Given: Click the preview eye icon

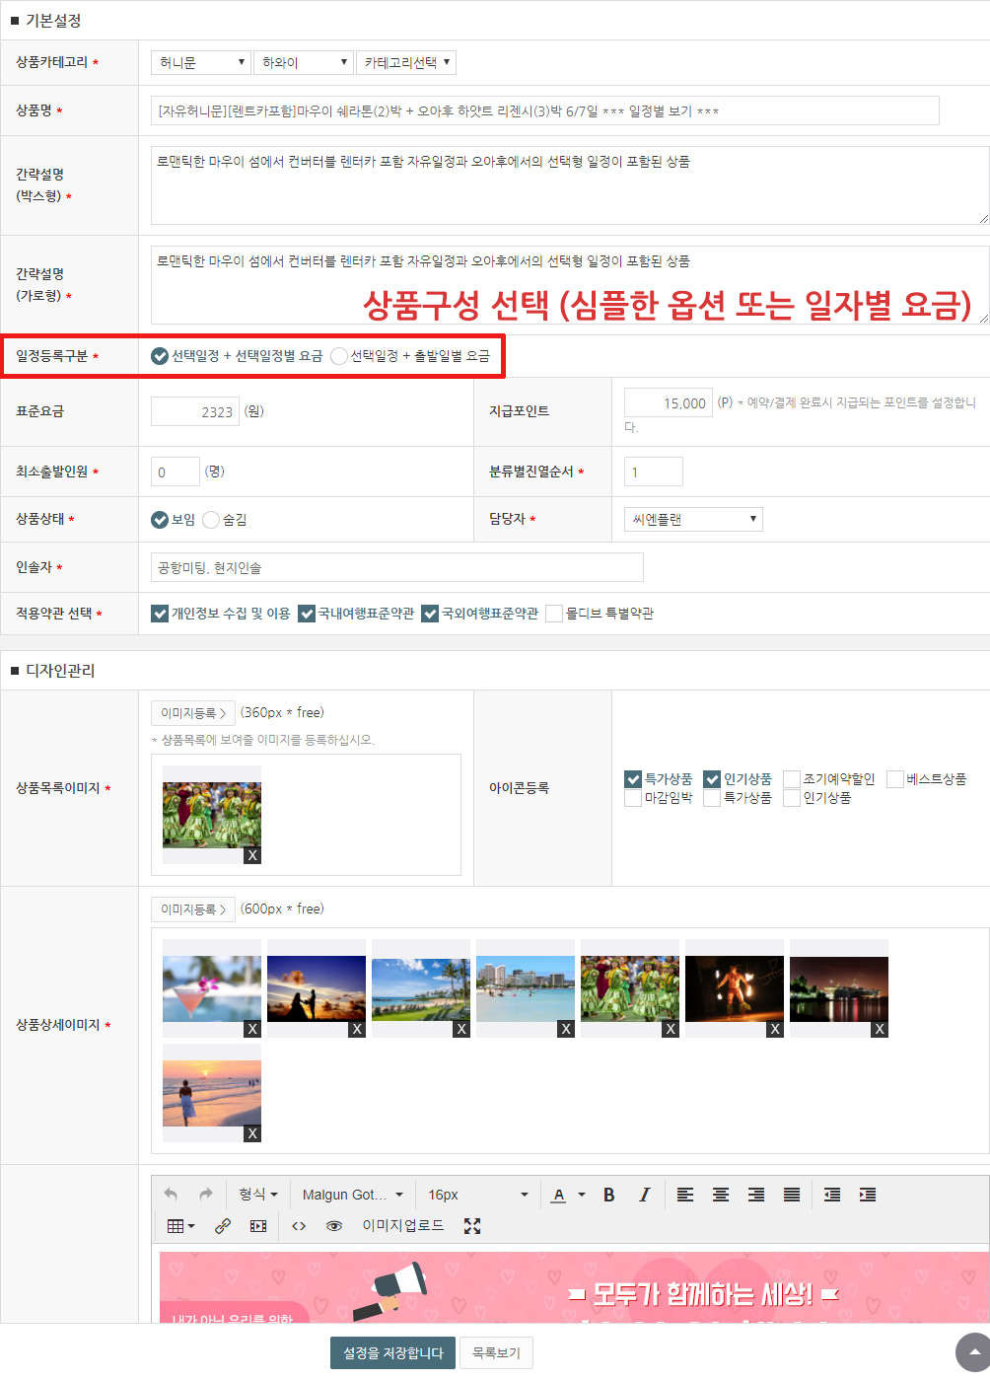Looking at the screenshot, I should click(x=334, y=1226).
